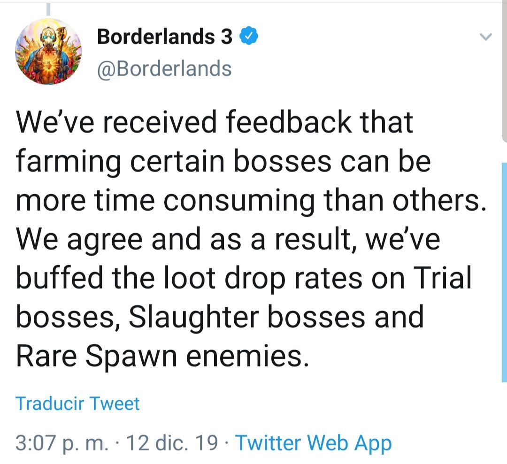Click the word "consuming" in the tweet
The image size is (507, 464).
[x=239, y=201]
